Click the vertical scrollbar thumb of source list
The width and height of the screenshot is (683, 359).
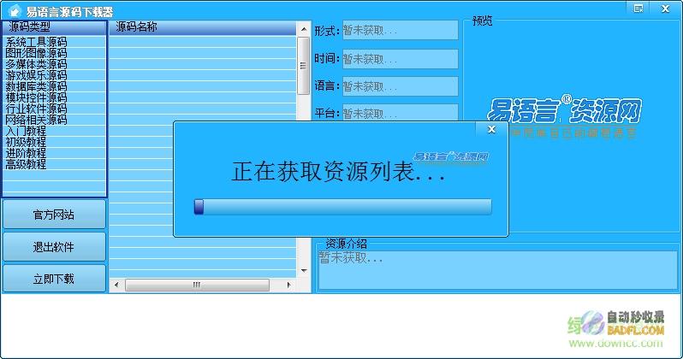304,66
